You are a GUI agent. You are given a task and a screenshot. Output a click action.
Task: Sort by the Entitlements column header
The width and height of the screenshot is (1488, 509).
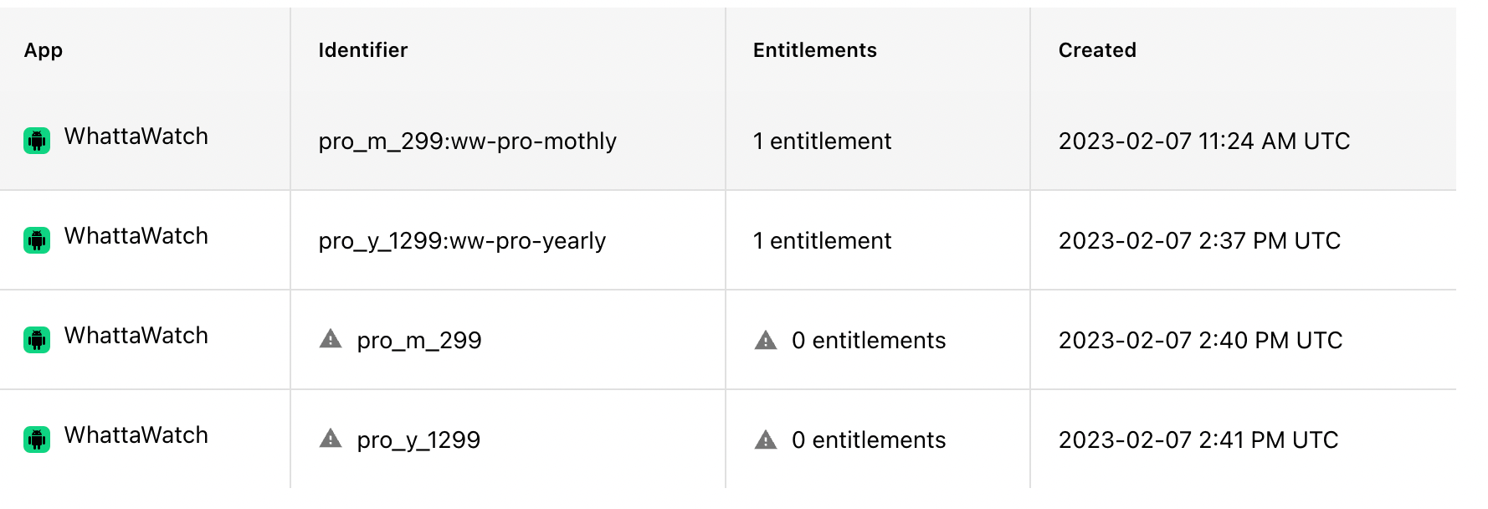(x=815, y=50)
